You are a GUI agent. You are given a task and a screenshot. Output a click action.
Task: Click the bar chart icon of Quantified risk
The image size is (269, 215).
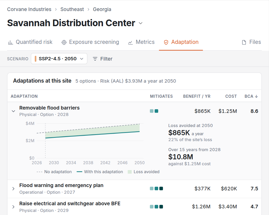[x=11, y=42]
